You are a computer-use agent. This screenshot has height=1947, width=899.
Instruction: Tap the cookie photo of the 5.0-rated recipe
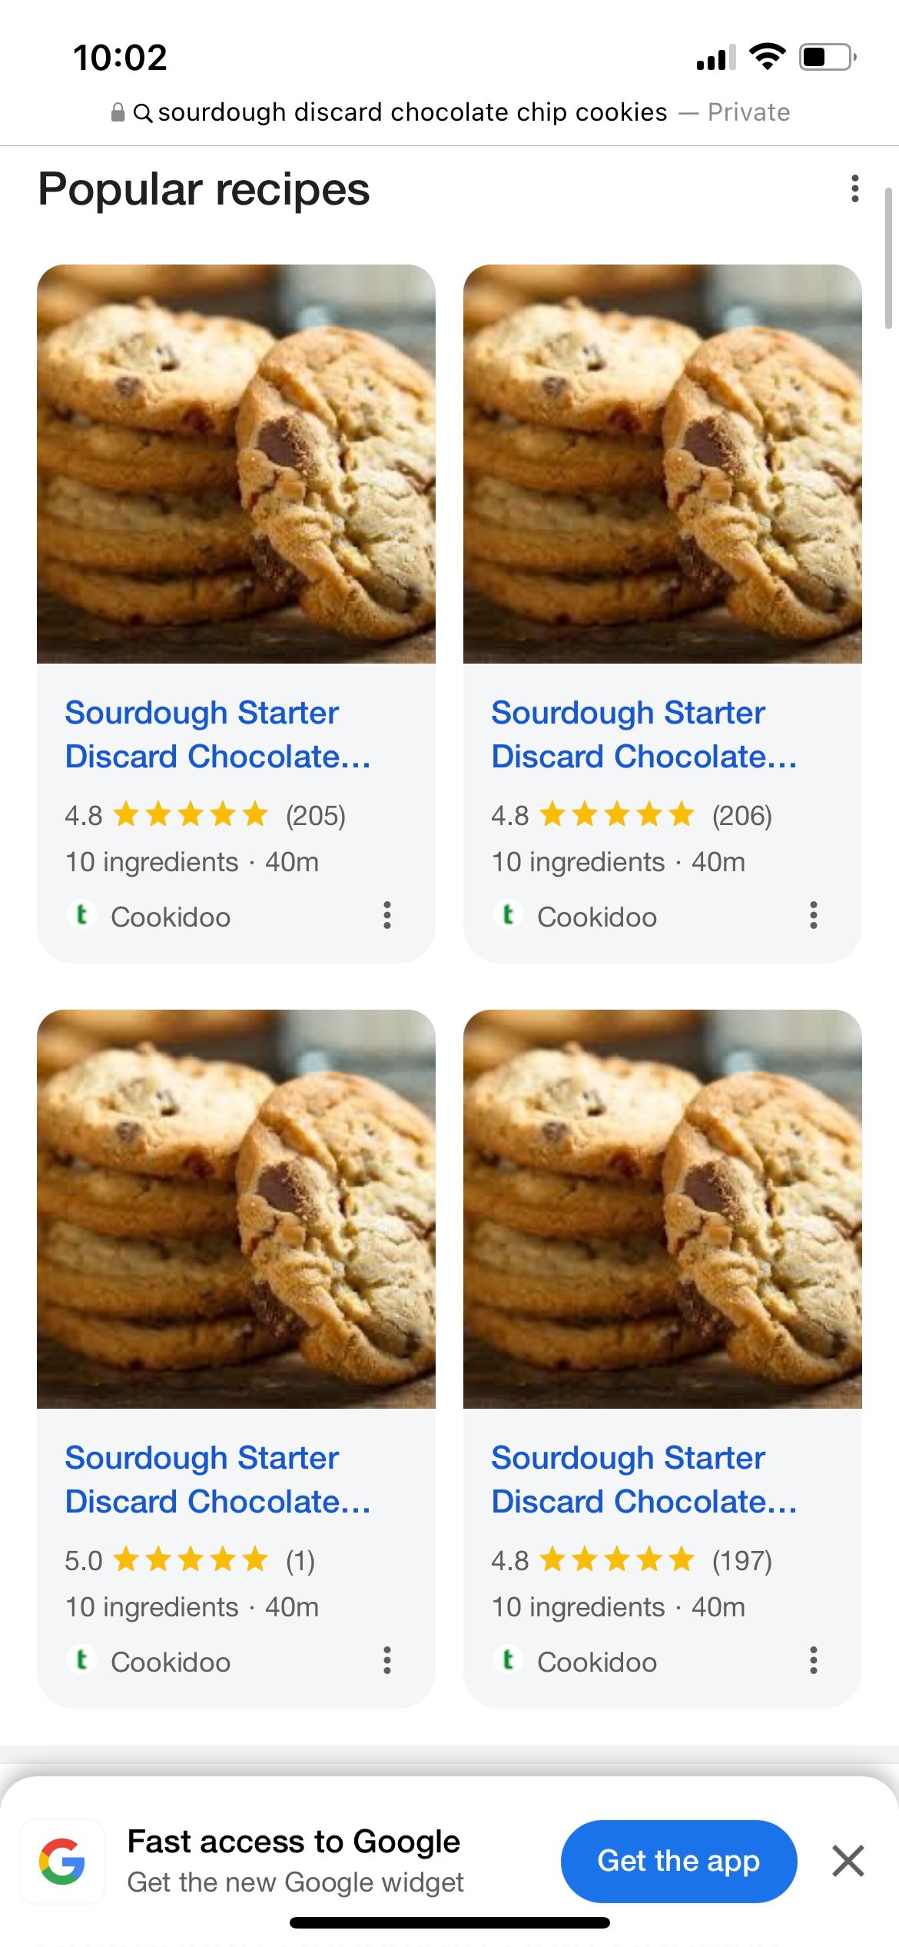tap(236, 1209)
